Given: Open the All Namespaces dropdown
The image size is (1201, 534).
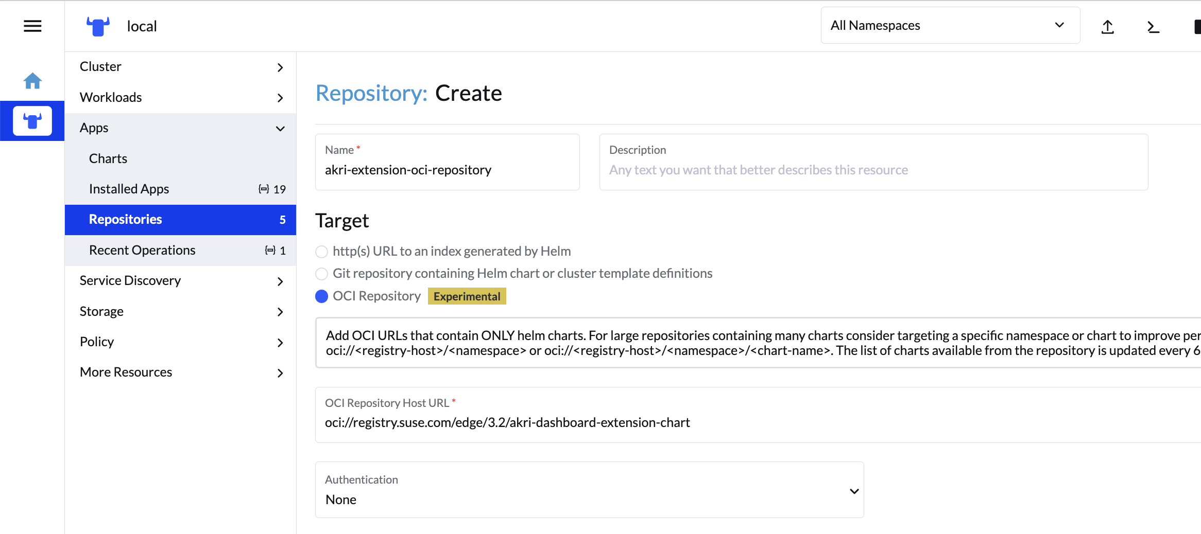Looking at the screenshot, I should point(950,25).
